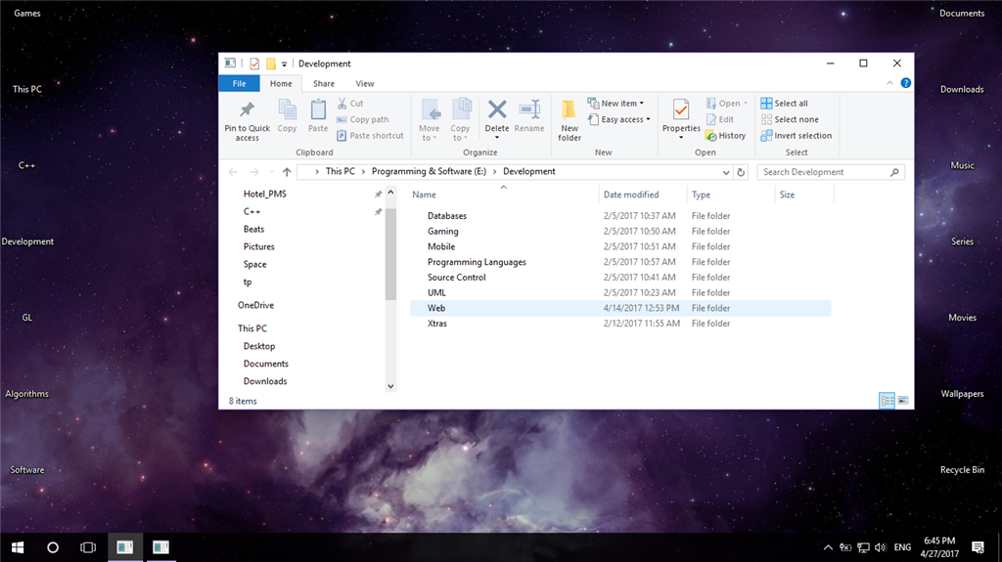
Task: Open History in the ribbon
Action: (725, 136)
